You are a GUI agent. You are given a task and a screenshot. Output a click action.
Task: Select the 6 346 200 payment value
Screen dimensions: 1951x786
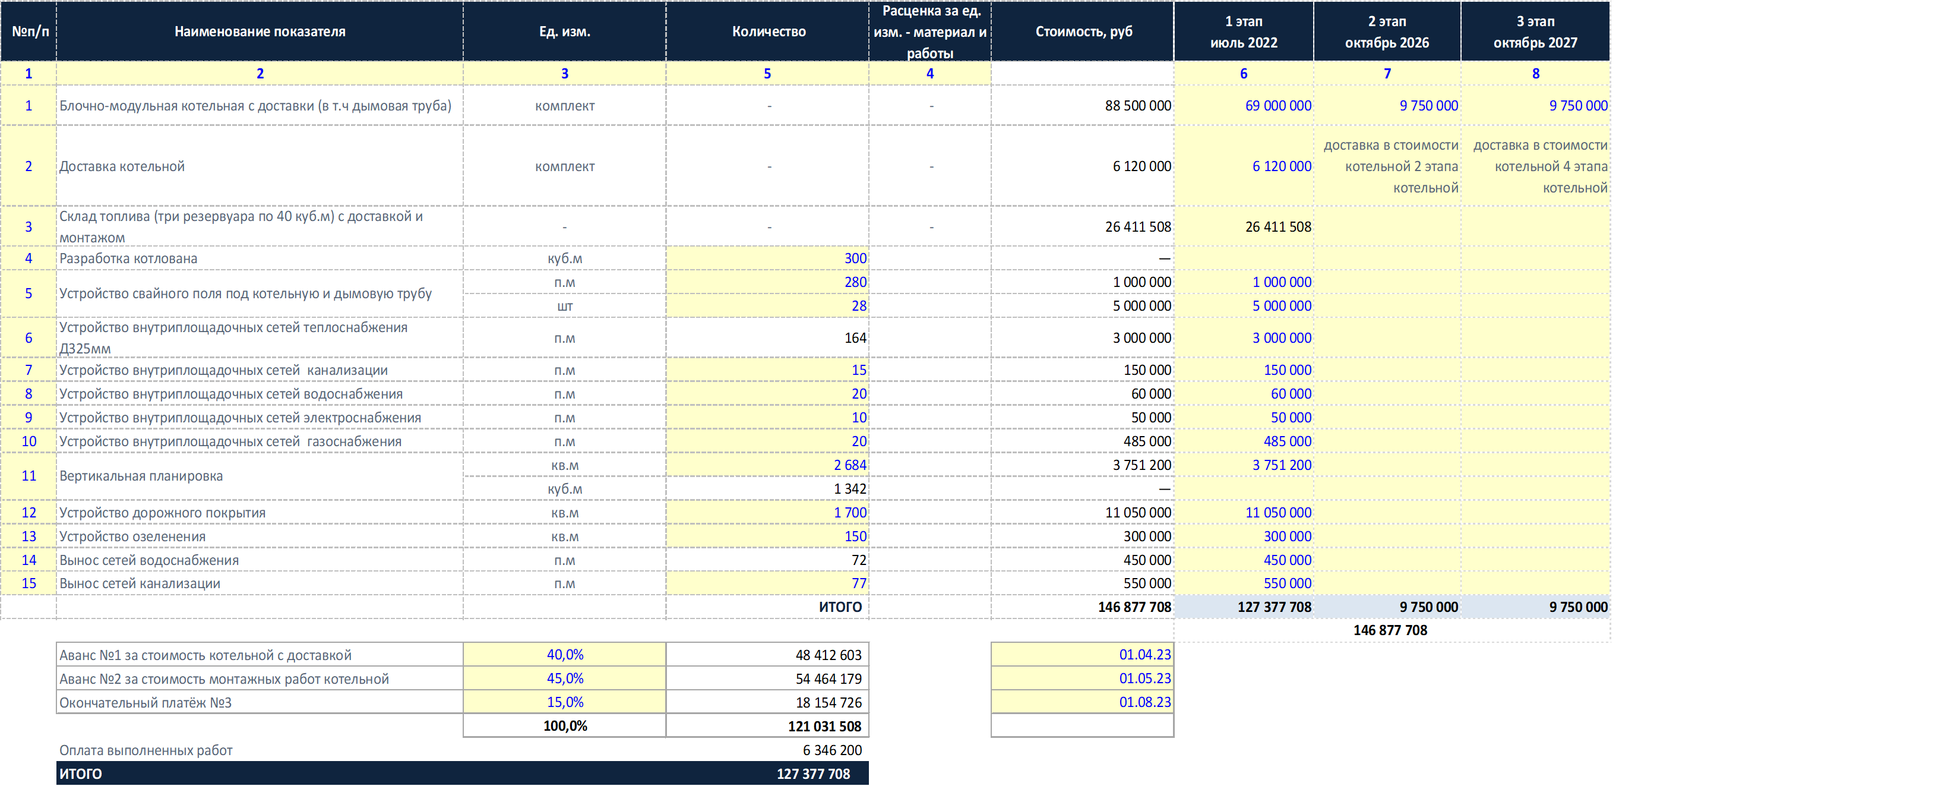pos(831,750)
